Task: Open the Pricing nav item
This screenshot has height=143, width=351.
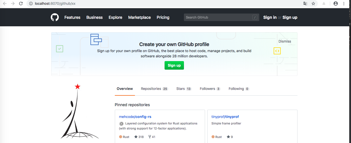Action: pyautogui.click(x=163, y=17)
